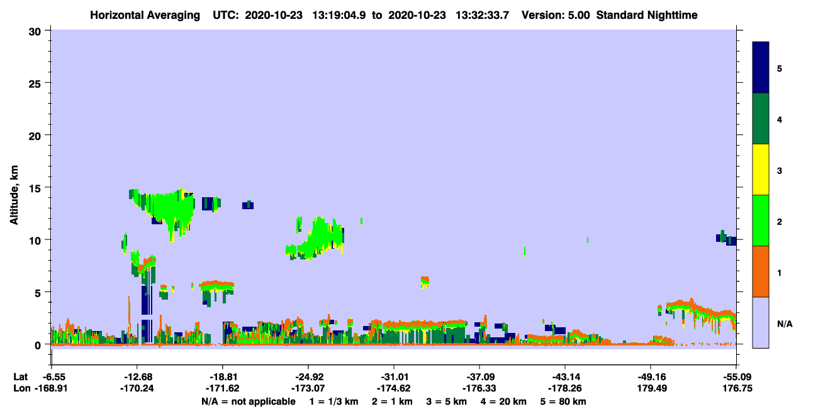Click latitude value -31.01
This screenshot has height=419, width=818.
point(394,377)
